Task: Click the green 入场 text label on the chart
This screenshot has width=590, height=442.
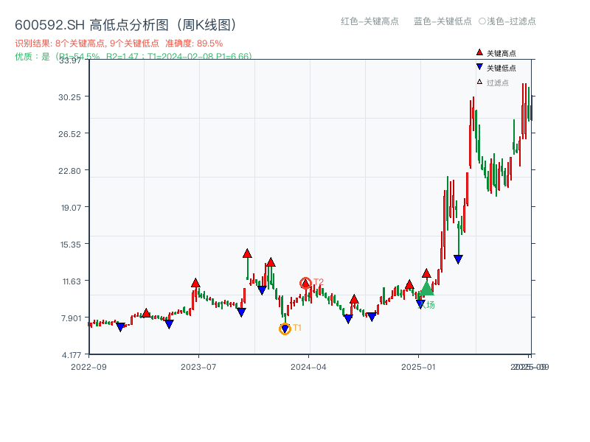Action: tap(428, 305)
